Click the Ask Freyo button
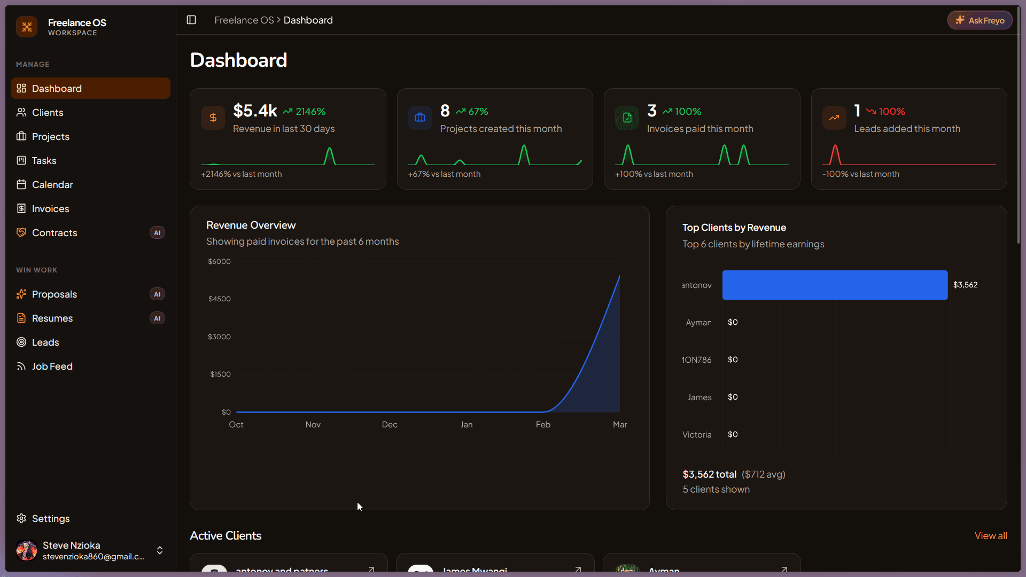Image resolution: width=1026 pixels, height=577 pixels. [980, 20]
